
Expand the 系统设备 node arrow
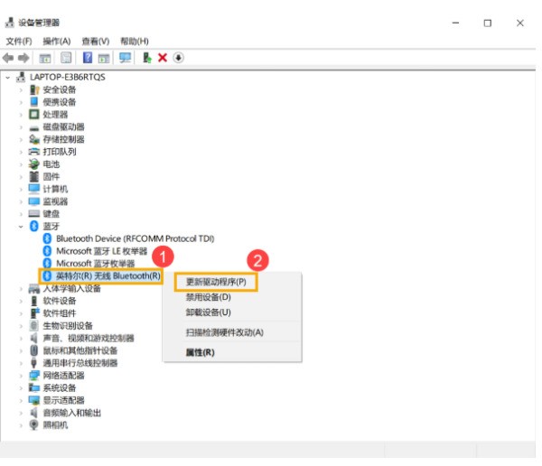[x=21, y=388]
